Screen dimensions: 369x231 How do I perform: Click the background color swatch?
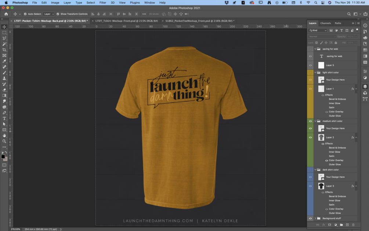6,160
